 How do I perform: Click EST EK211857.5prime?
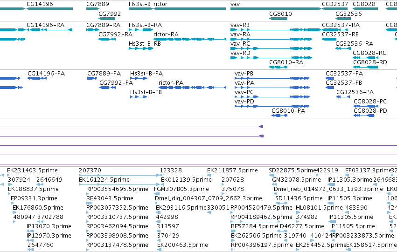point(232,170)
